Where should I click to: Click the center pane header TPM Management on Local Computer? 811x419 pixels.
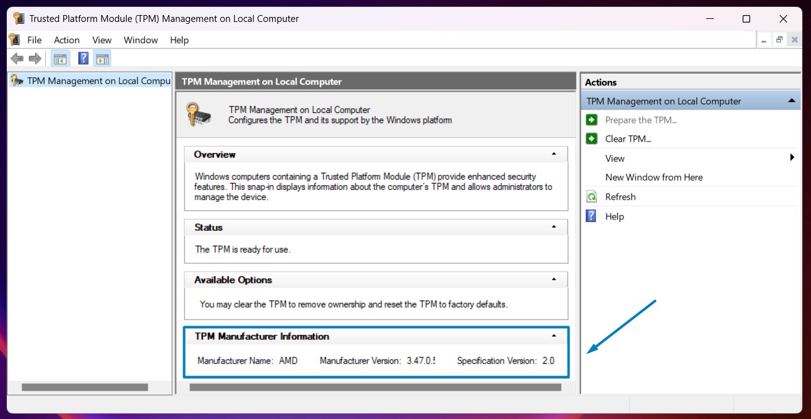[x=262, y=82]
